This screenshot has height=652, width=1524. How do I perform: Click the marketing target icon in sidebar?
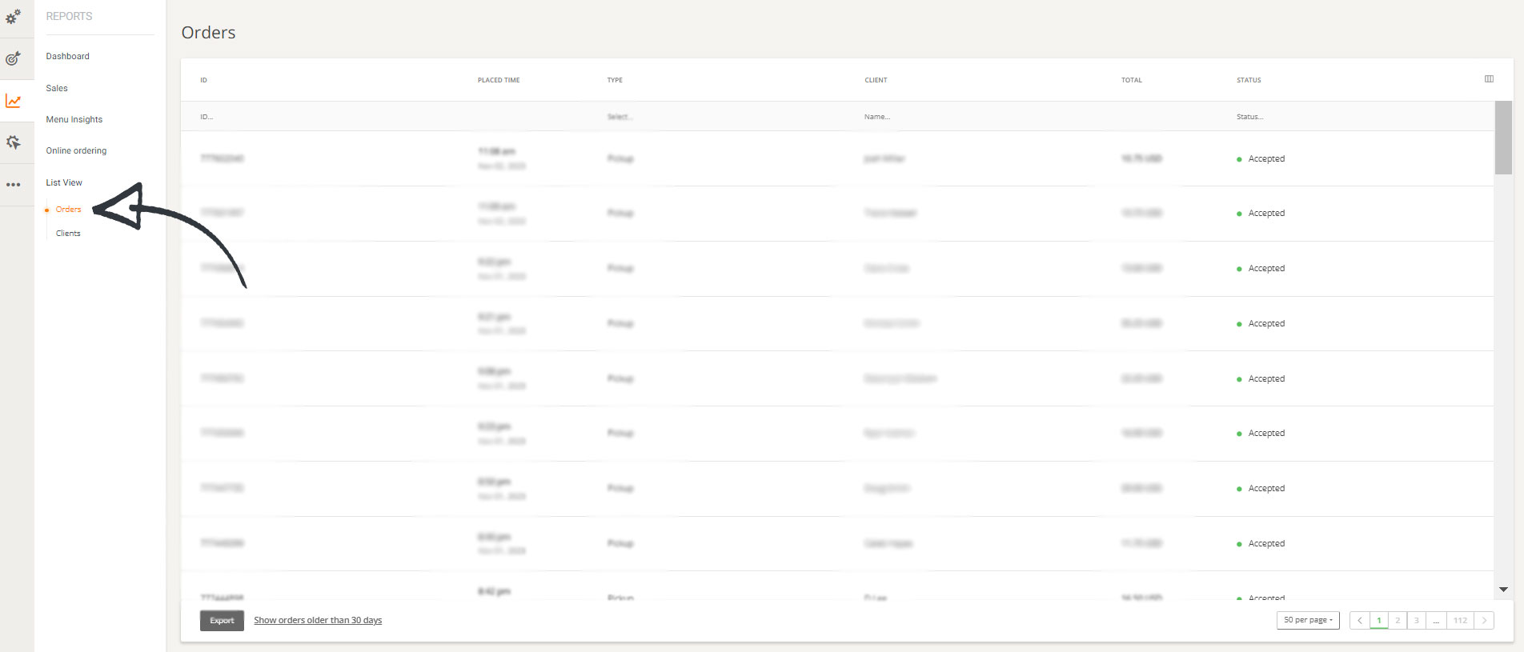[x=14, y=58]
